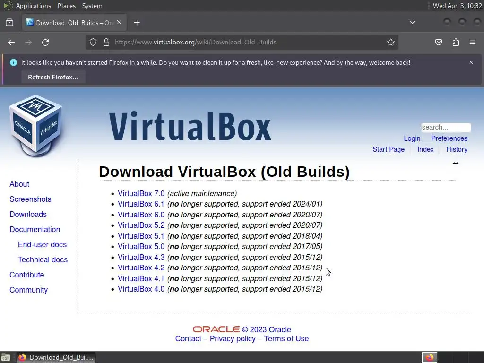Bookmark this page with the star icon
Image resolution: width=484 pixels, height=363 pixels.
tap(391, 42)
